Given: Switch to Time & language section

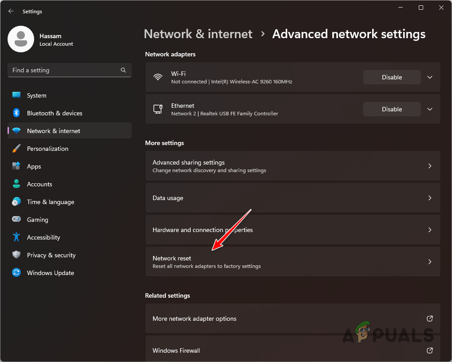Looking at the screenshot, I should [x=16, y=202].
